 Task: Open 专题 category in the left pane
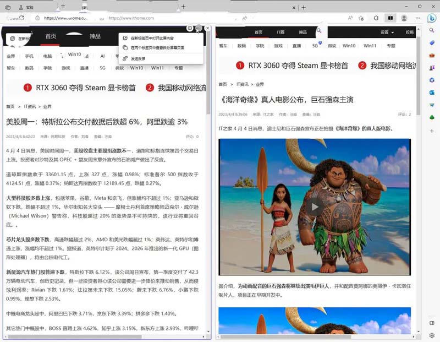178,68
